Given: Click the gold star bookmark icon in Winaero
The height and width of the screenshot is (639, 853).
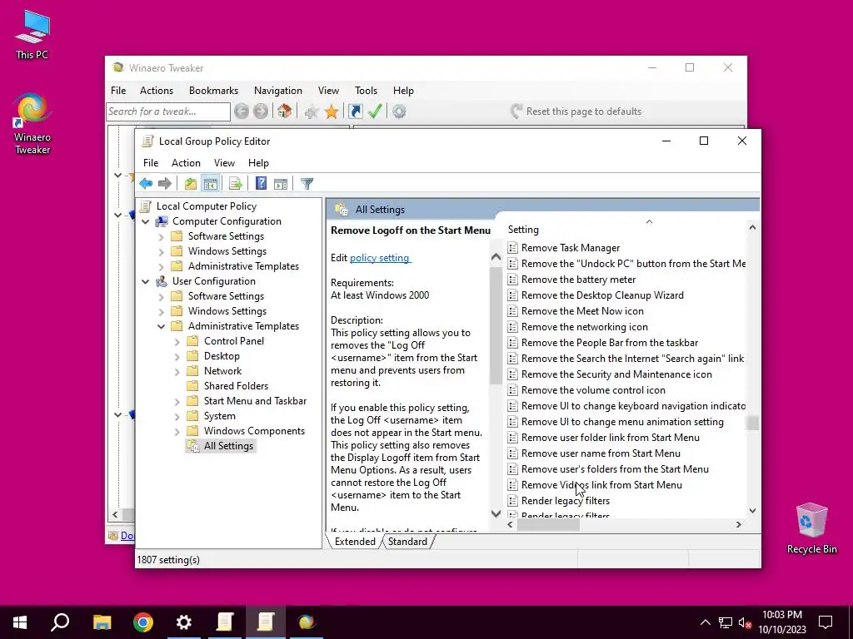Looking at the screenshot, I should pos(332,111).
